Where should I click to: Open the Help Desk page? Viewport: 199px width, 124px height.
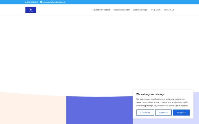tap(156, 10)
